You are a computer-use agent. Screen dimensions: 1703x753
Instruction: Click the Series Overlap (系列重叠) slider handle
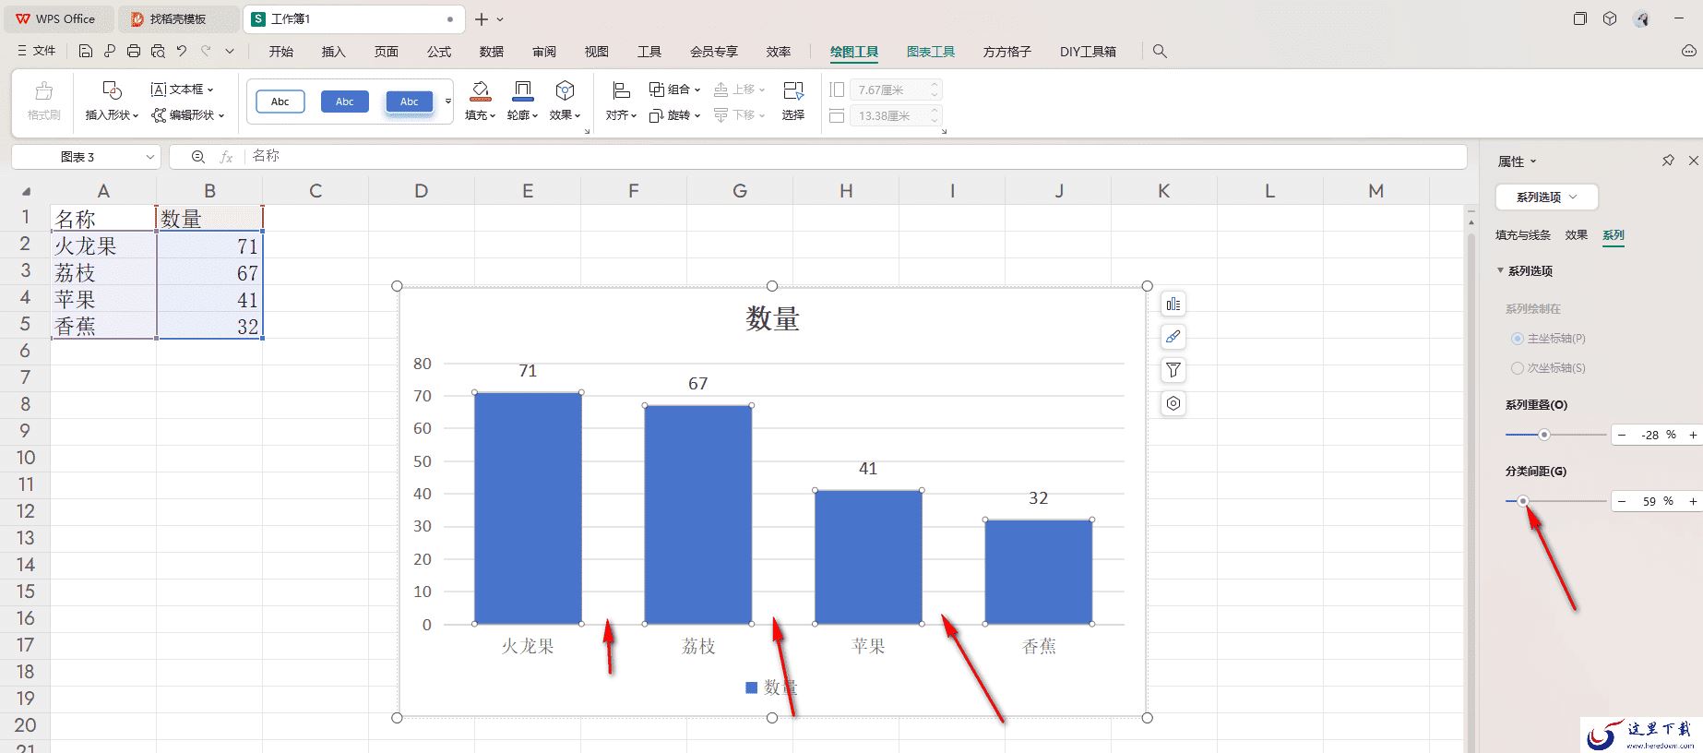pyautogui.click(x=1543, y=435)
